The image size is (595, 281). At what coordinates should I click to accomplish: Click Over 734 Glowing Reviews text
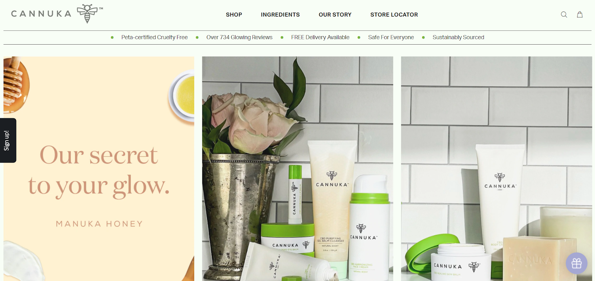pos(239,37)
